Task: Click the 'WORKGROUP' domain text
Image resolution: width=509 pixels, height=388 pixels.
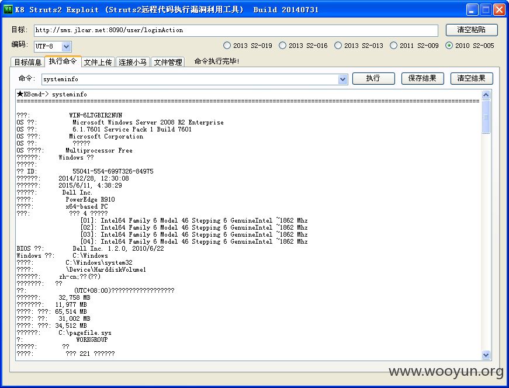Action: [92, 340]
